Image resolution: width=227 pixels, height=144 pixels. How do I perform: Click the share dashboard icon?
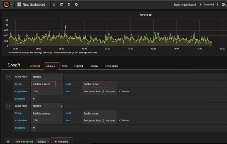tap(61, 5)
